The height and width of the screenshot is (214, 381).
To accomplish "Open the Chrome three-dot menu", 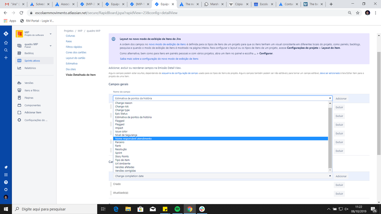I will pyautogui.click(x=375, y=13).
